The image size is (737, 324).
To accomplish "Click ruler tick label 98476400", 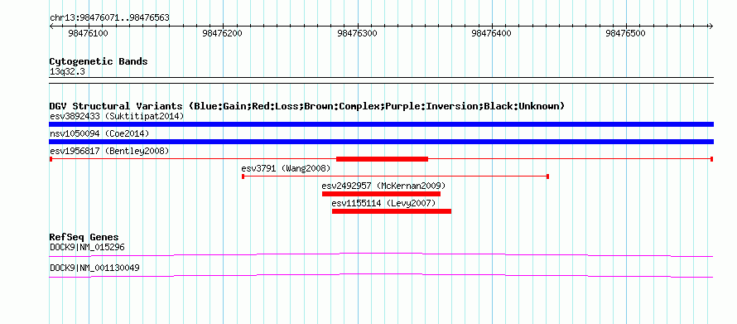I will pyautogui.click(x=492, y=33).
